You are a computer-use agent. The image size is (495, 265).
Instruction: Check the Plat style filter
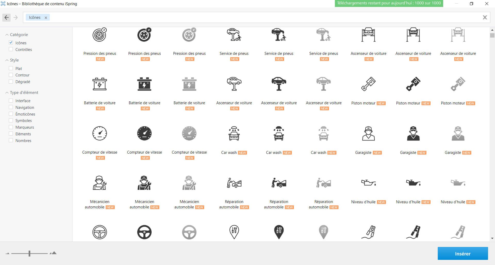(x=11, y=68)
